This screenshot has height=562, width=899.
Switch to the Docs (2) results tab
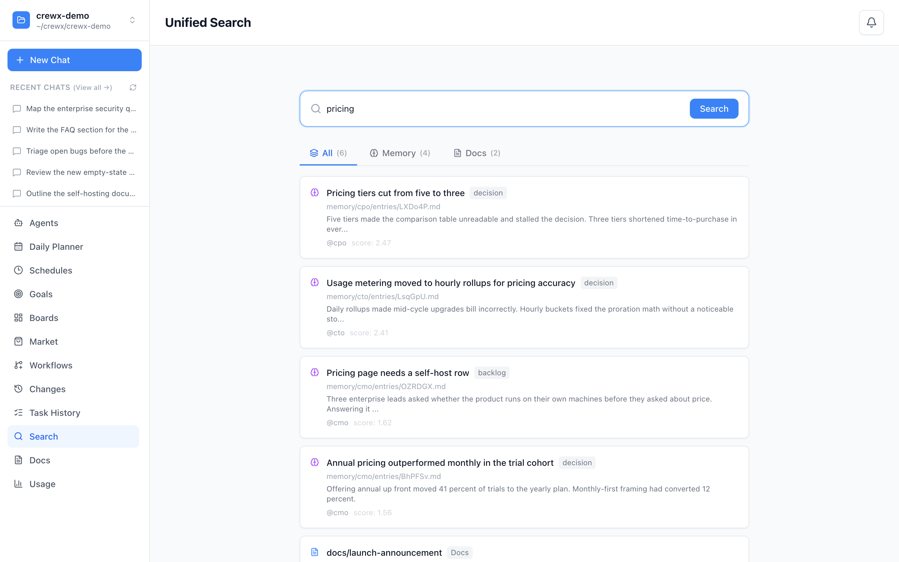click(x=477, y=153)
